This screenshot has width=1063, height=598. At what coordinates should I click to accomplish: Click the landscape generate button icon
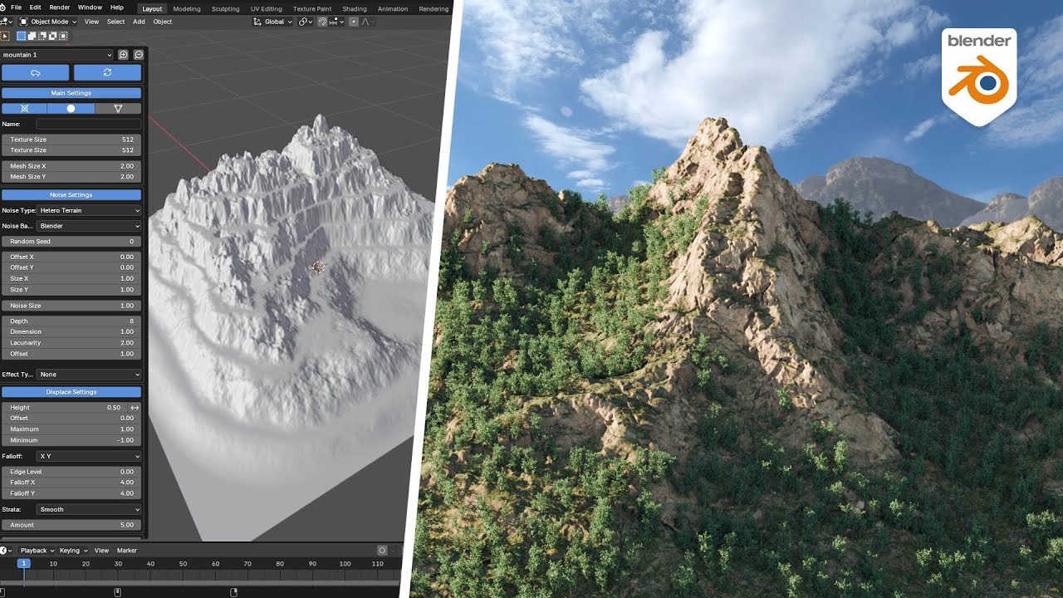[36, 73]
